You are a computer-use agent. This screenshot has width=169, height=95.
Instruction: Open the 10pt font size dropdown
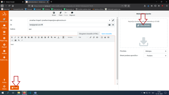pyautogui.click(x=83, y=37)
